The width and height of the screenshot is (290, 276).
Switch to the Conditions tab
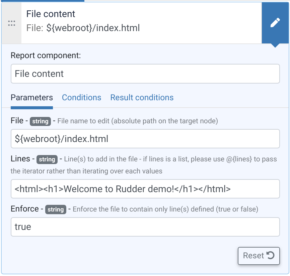pyautogui.click(x=81, y=98)
